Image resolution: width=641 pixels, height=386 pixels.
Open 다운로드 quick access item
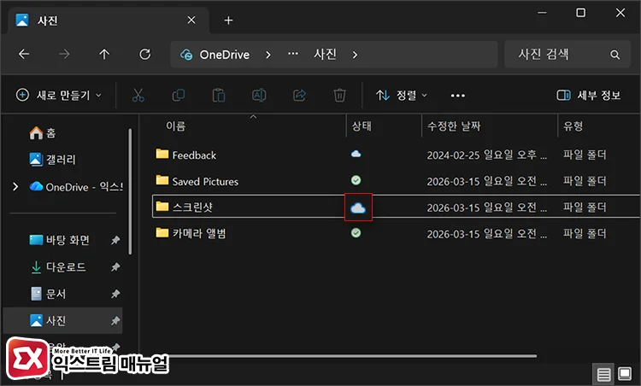(x=58, y=267)
